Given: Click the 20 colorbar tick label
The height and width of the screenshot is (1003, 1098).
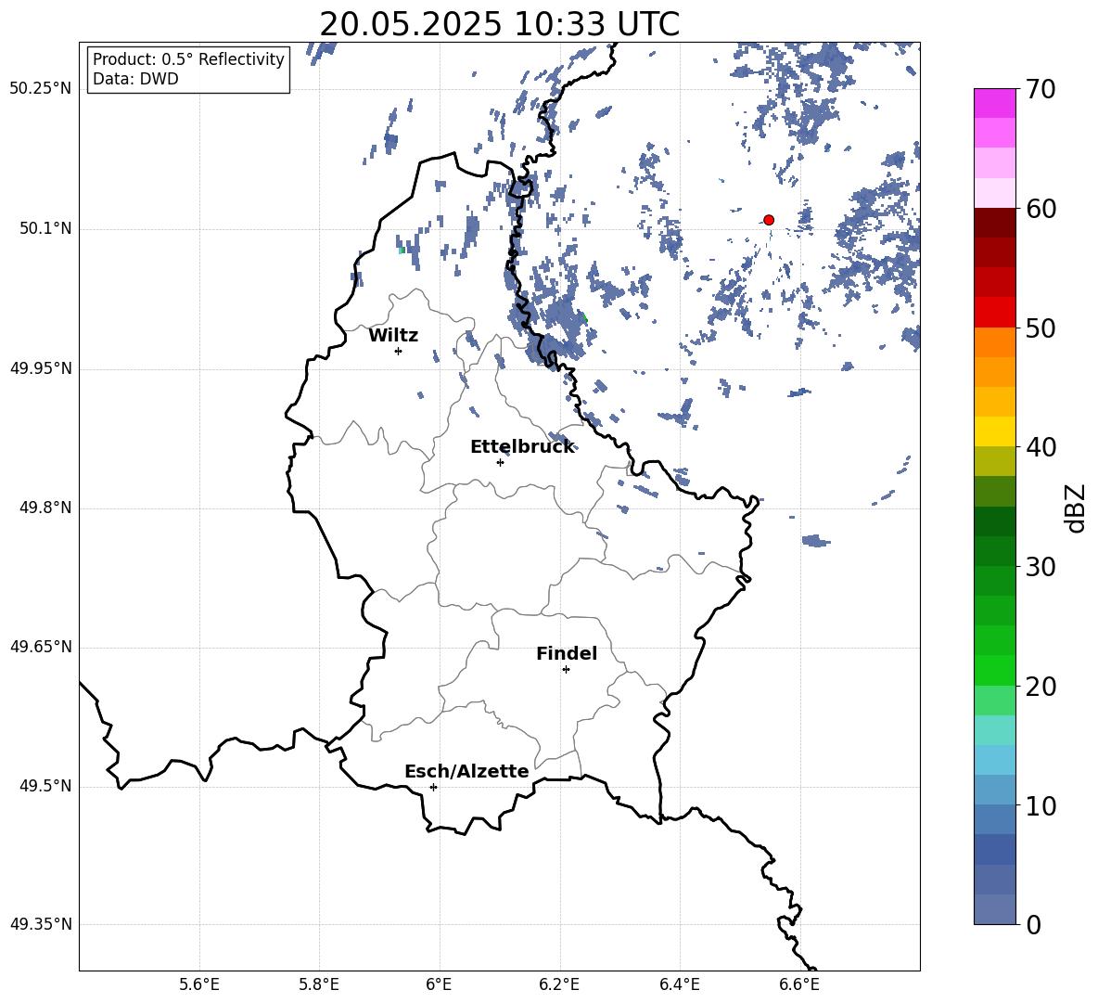Looking at the screenshot, I should 1041,687.
